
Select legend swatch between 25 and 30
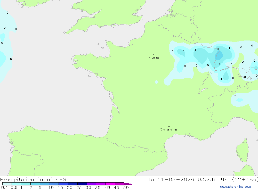click(x=82, y=184)
